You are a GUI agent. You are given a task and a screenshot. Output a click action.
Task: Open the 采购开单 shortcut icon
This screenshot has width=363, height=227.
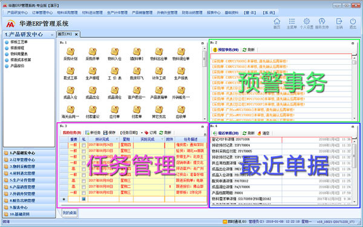coord(93,54)
